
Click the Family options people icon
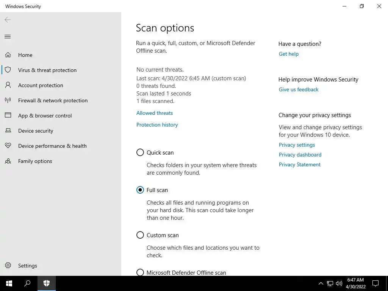[8, 161]
